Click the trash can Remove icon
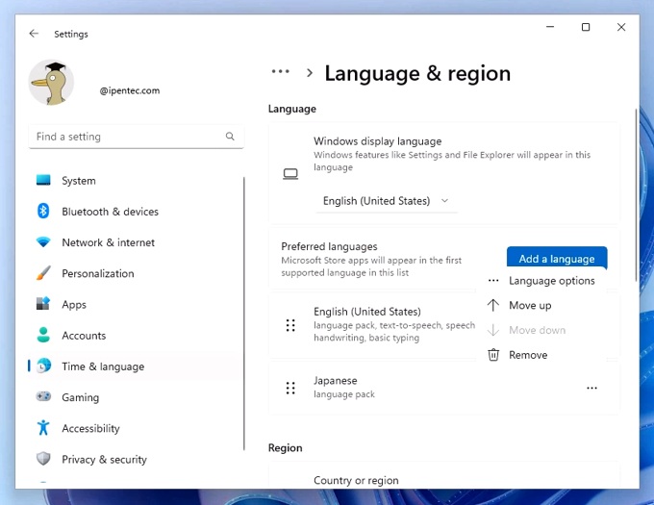The height and width of the screenshot is (505, 654). tap(493, 355)
